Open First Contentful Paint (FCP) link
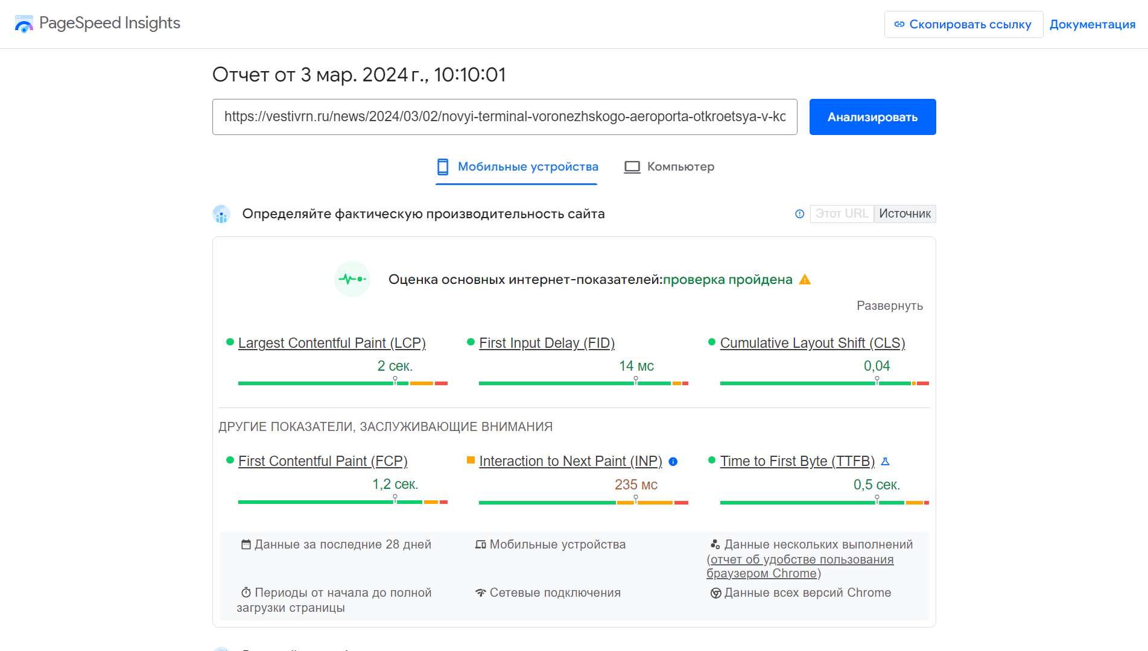 323,461
